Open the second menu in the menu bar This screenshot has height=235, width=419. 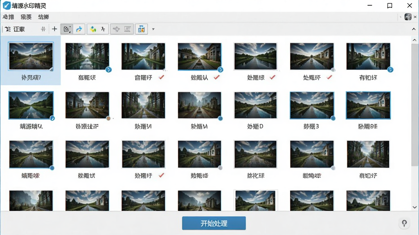pos(26,17)
